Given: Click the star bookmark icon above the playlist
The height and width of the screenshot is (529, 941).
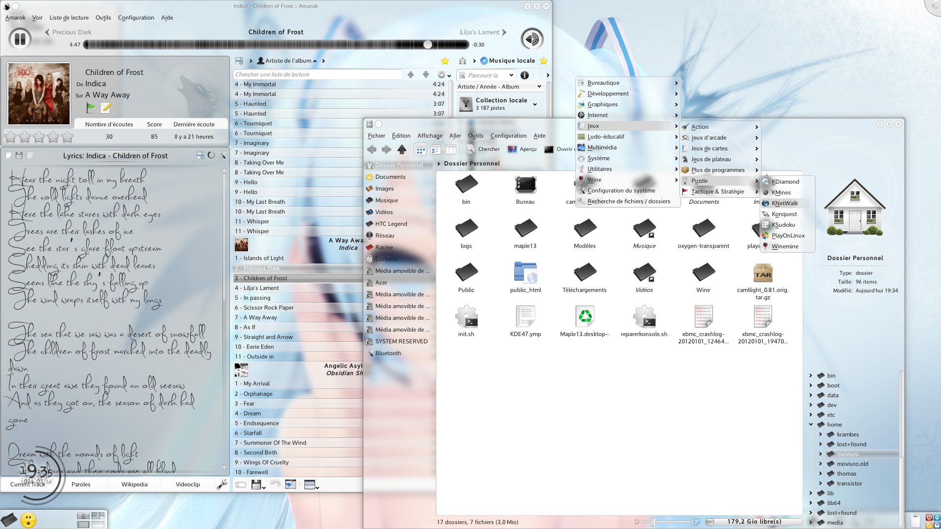Looking at the screenshot, I should click(445, 61).
